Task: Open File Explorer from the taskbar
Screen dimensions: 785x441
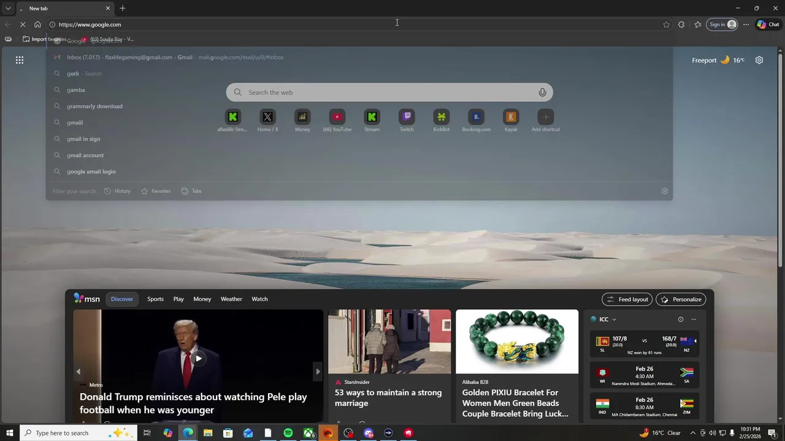Action: (x=208, y=433)
